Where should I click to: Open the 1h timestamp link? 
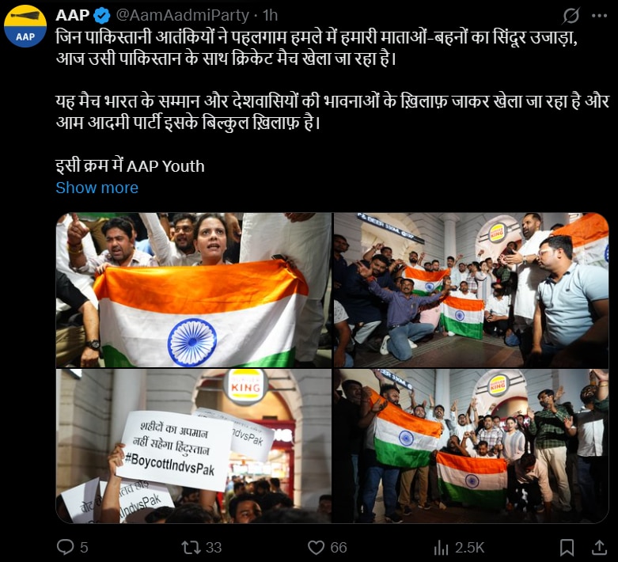pyautogui.click(x=271, y=15)
